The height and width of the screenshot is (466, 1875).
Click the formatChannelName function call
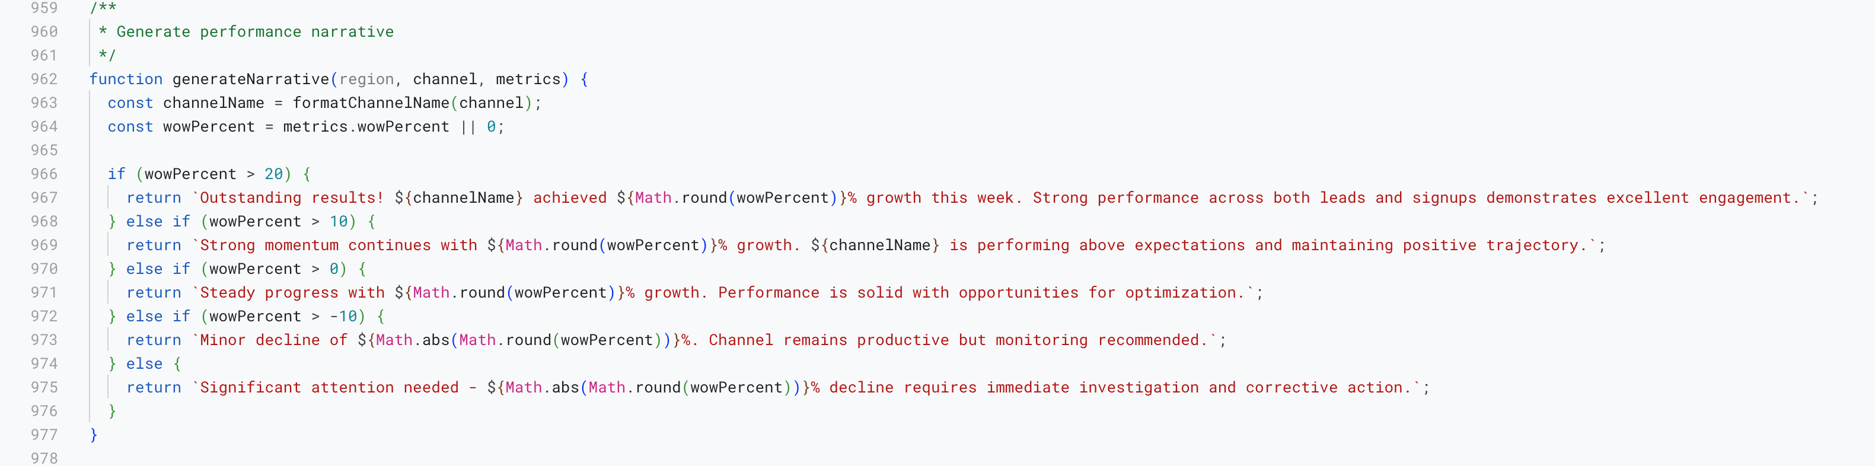(x=371, y=103)
